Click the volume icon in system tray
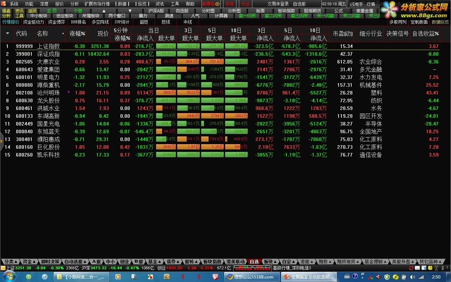This screenshot has height=282, width=451. pos(412,277)
